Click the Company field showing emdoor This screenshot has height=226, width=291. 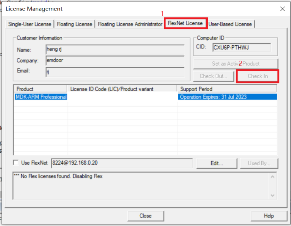pyautogui.click(x=114, y=60)
